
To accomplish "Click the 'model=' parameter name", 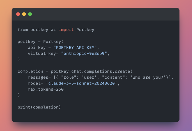I will (35, 83).
